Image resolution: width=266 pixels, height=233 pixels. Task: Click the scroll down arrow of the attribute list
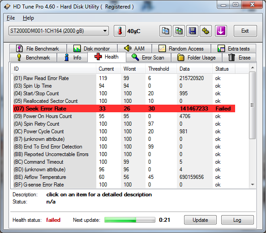point(253,185)
